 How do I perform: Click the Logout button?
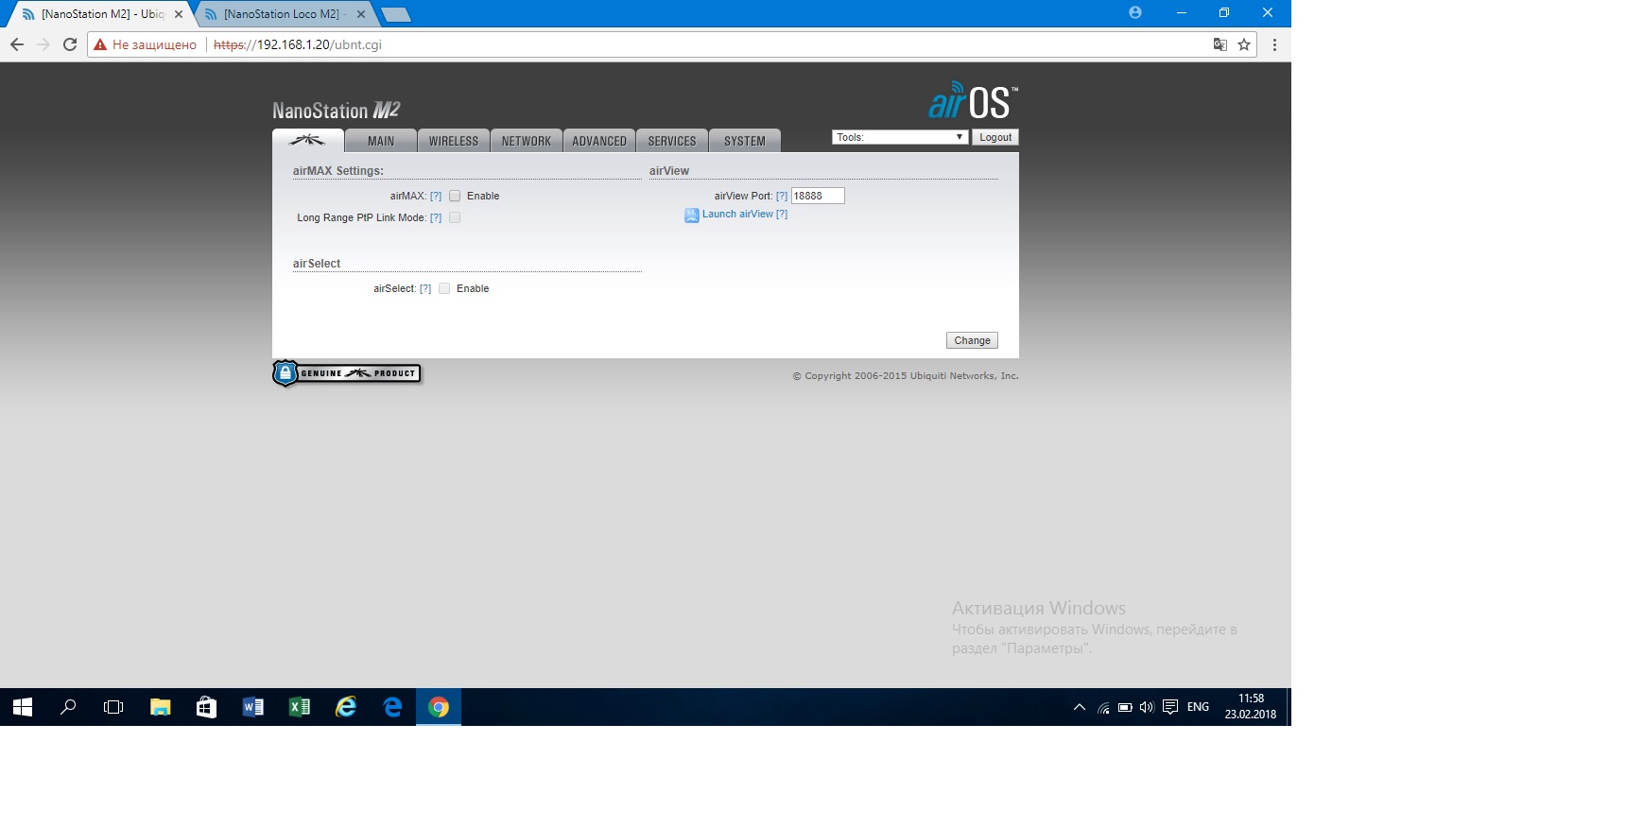click(995, 137)
